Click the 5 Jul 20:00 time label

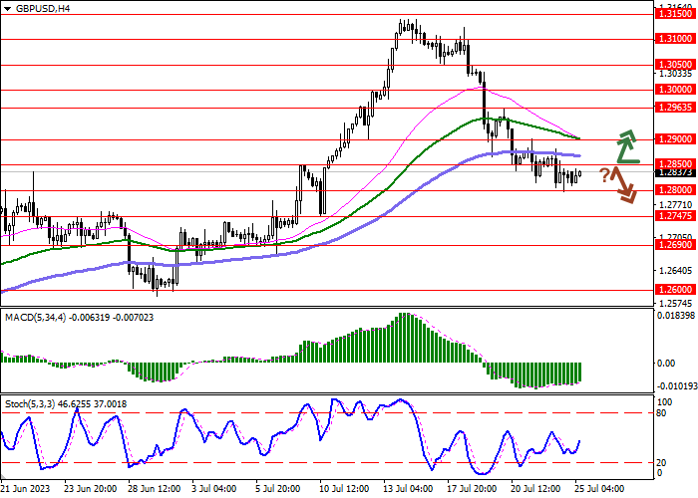278,489
